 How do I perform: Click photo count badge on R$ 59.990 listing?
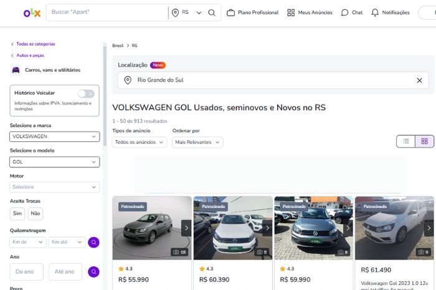pyautogui.click(x=343, y=252)
